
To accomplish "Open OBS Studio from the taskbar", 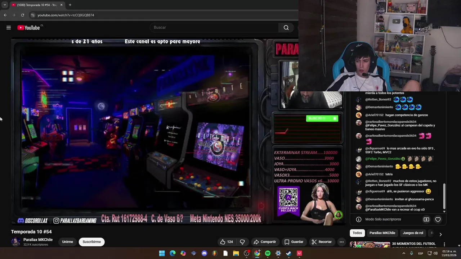I will [246, 253].
